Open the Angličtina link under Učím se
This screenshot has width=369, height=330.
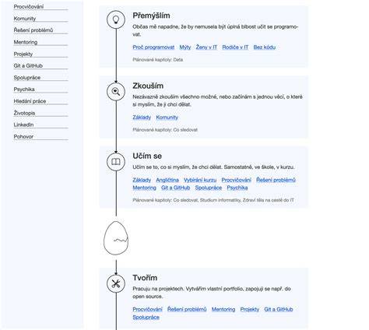pos(167,180)
